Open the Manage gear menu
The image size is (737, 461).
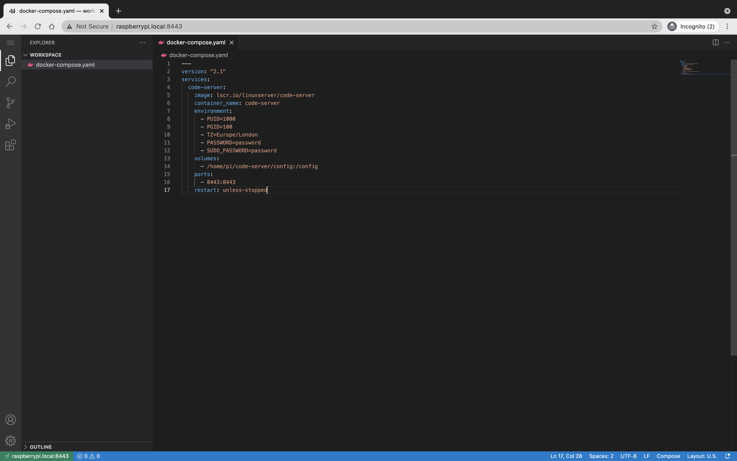click(10, 441)
